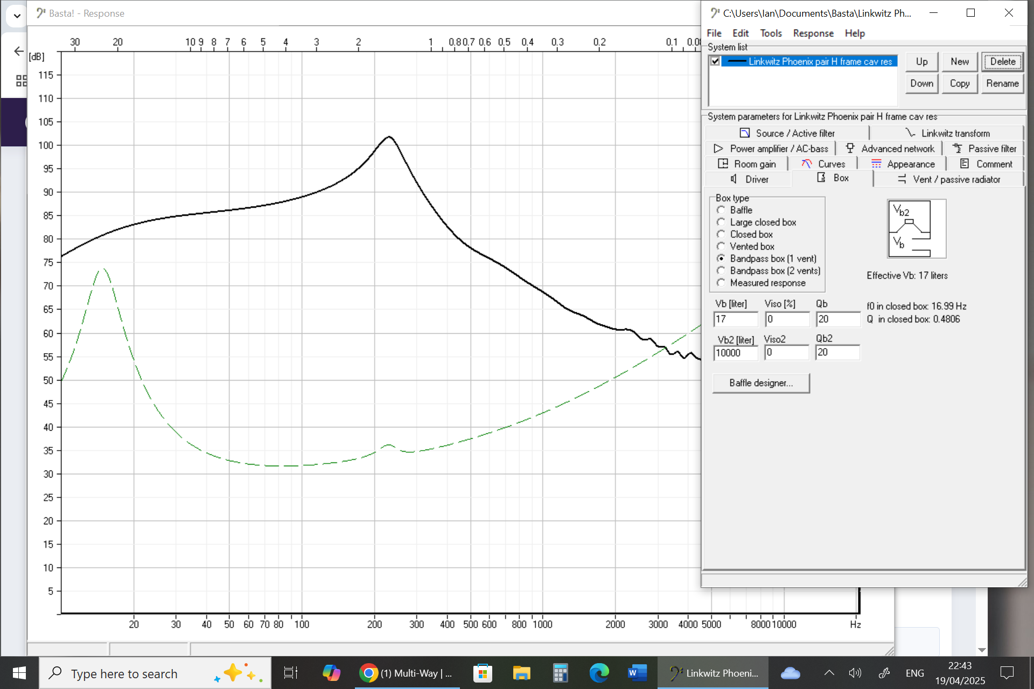Image resolution: width=1034 pixels, height=689 pixels.
Task: Open File Explorer from taskbar
Action: [x=521, y=673]
